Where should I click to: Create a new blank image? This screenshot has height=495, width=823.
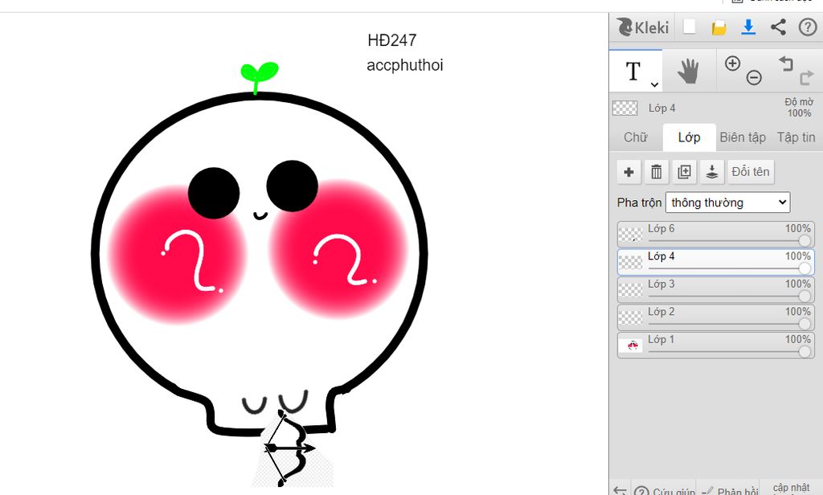(x=689, y=27)
